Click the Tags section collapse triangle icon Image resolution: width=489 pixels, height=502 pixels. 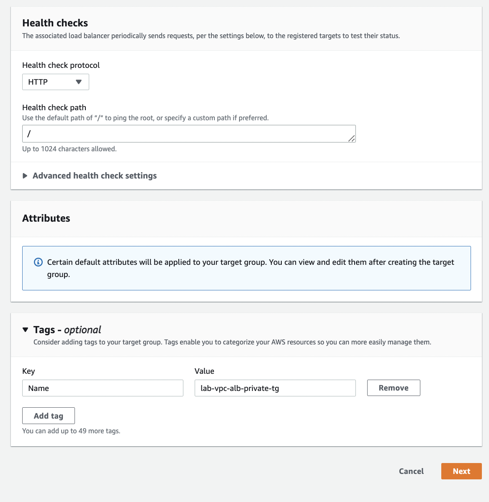26,330
